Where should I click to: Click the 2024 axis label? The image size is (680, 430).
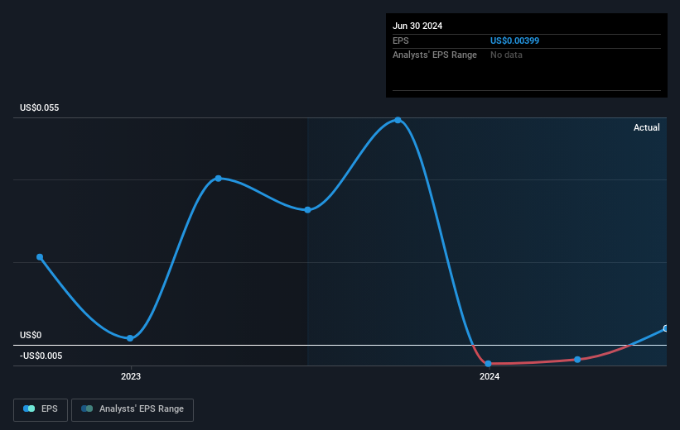[x=490, y=376]
